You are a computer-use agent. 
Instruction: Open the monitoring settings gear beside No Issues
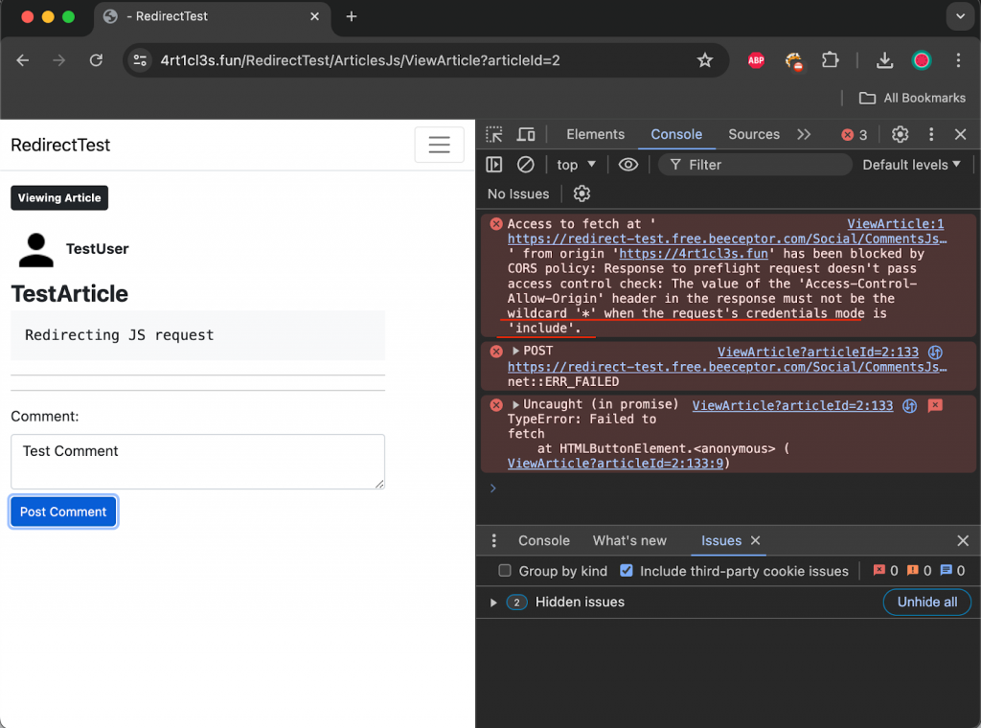[x=582, y=193]
